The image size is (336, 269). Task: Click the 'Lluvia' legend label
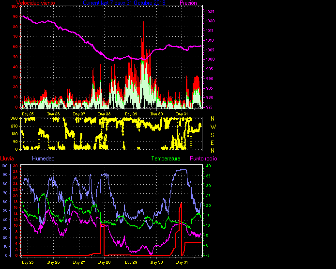click(x=7, y=158)
